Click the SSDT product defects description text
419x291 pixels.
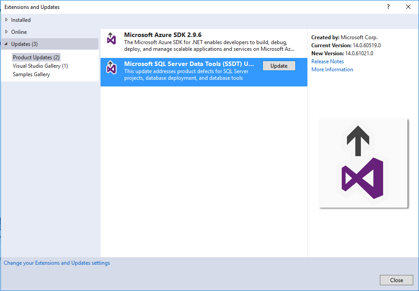click(186, 75)
